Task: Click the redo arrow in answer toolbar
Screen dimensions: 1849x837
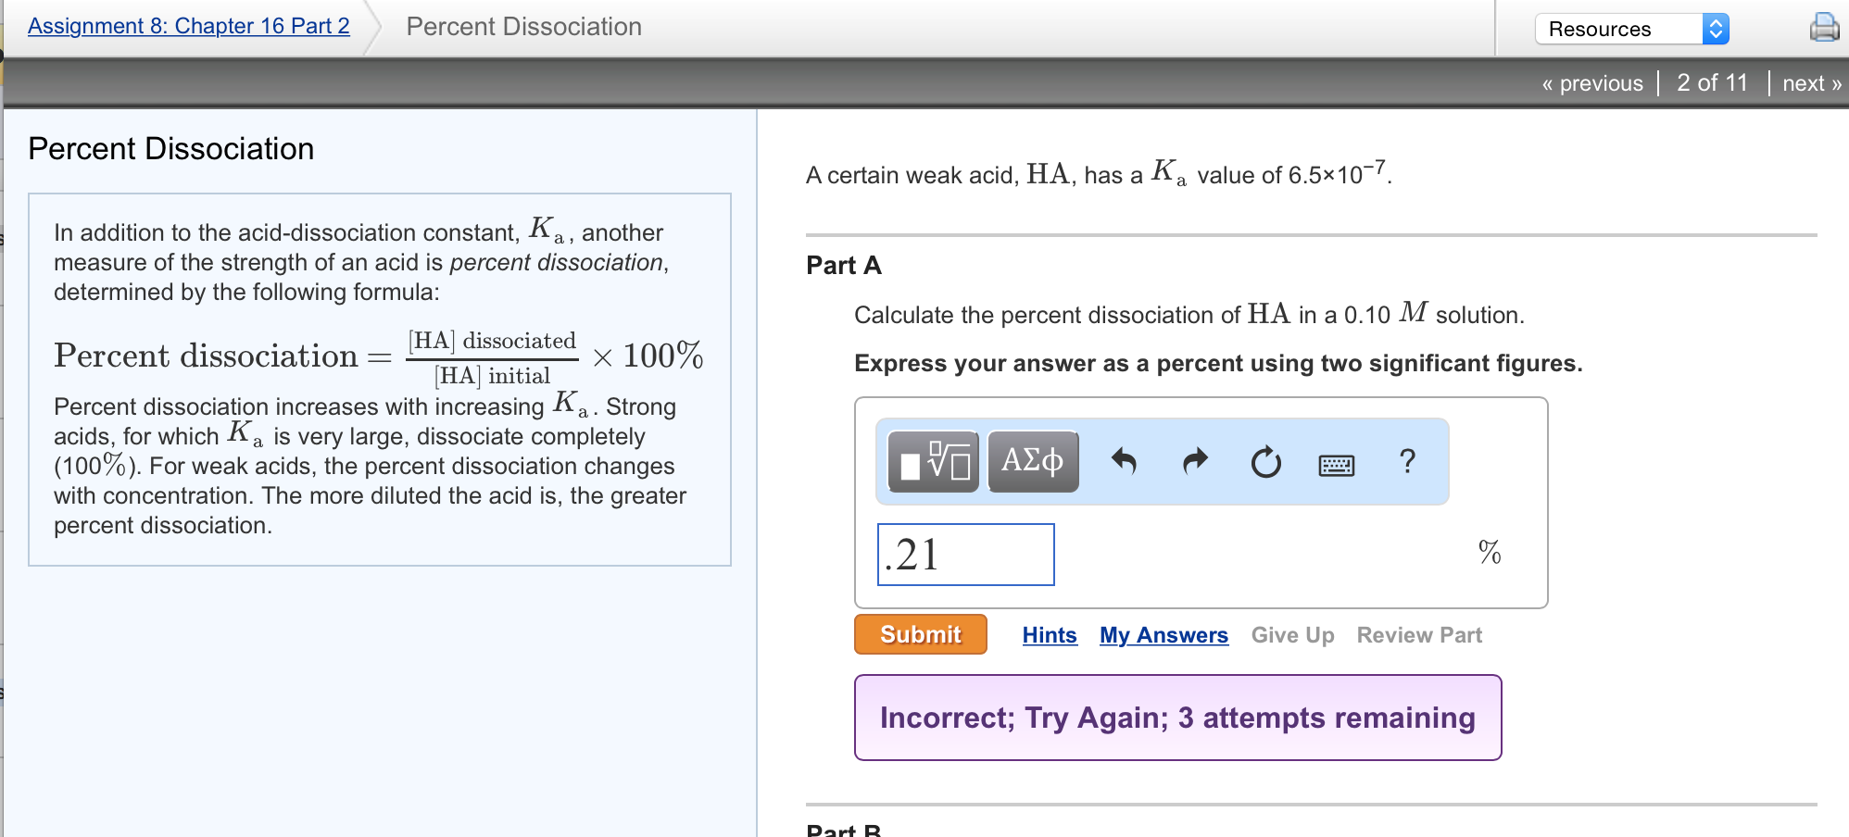Action: point(1195,461)
